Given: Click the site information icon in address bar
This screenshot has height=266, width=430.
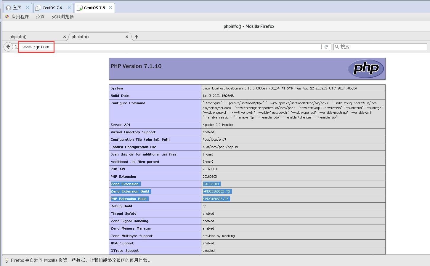Looking at the screenshot, I should pyautogui.click(x=17, y=47).
